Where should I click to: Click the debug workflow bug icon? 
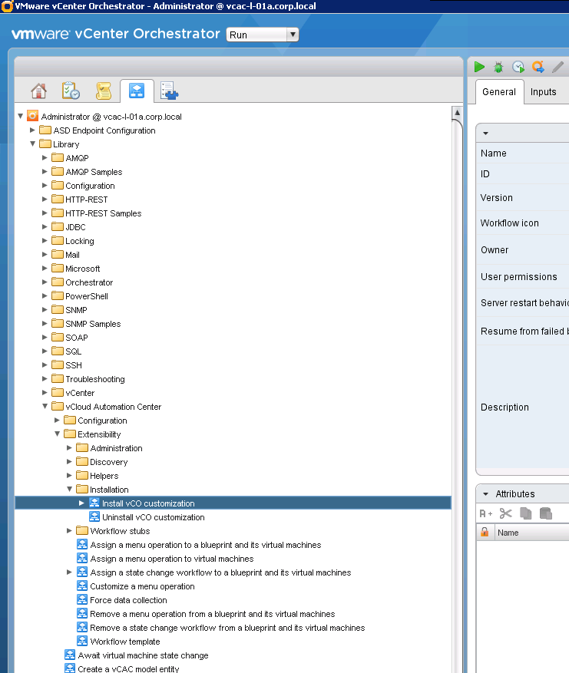(498, 67)
